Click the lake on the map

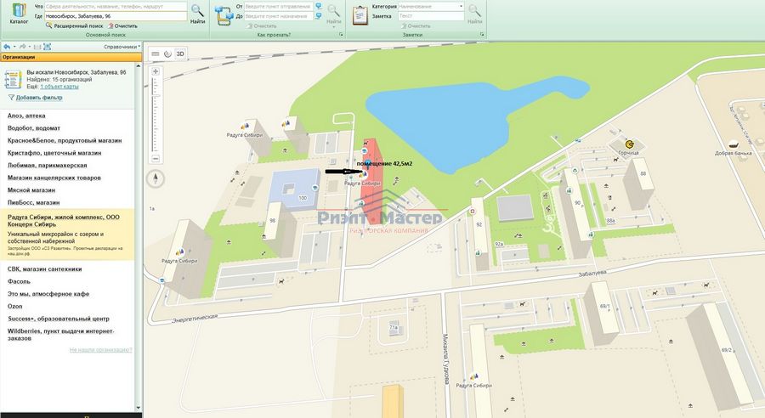454,122
